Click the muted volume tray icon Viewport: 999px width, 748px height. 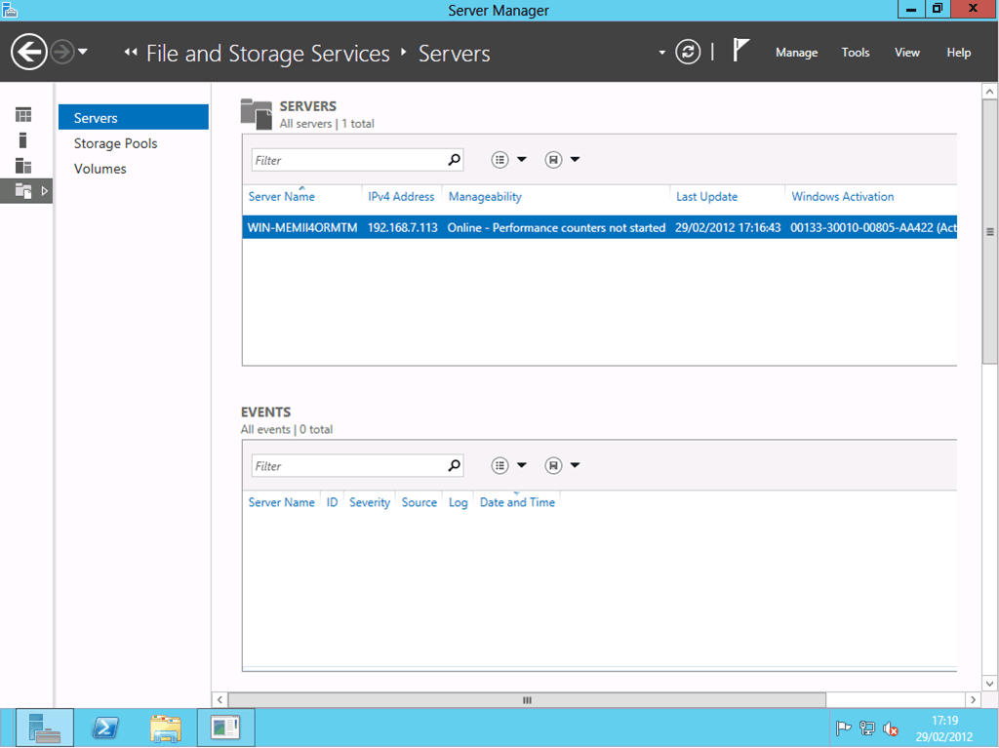(x=890, y=728)
